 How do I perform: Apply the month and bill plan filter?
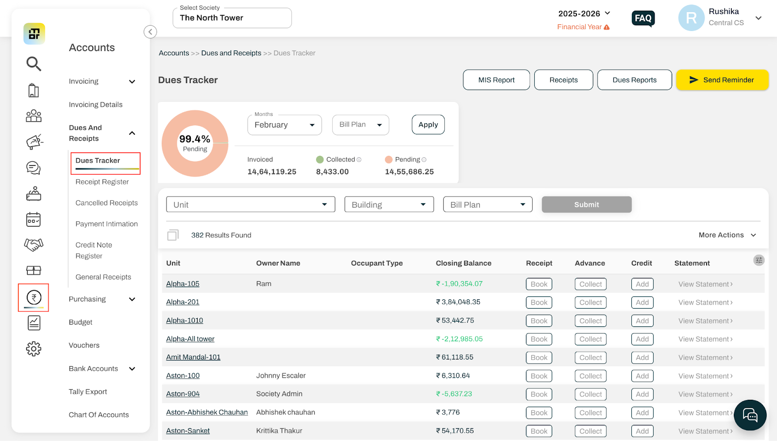point(428,125)
